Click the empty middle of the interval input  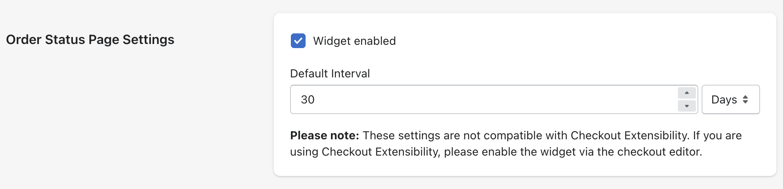coord(491,99)
